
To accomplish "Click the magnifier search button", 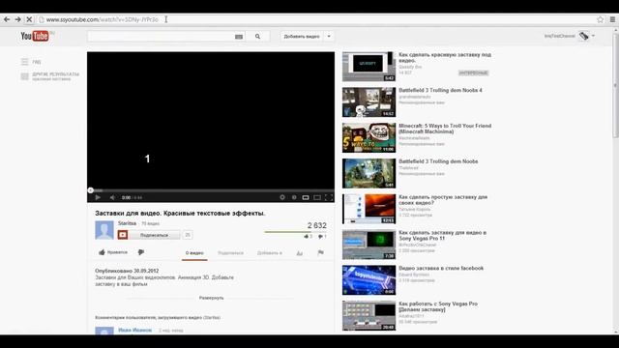I will 258,37.
